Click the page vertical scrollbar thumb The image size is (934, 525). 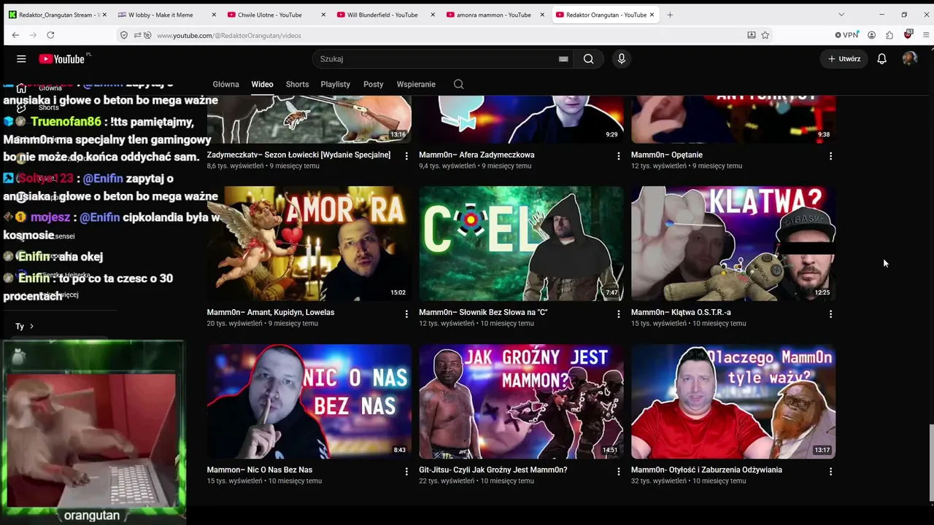click(930, 463)
